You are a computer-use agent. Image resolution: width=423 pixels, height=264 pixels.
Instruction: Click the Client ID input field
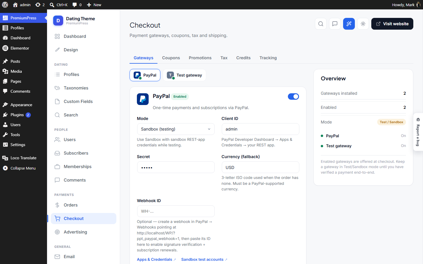point(260,129)
